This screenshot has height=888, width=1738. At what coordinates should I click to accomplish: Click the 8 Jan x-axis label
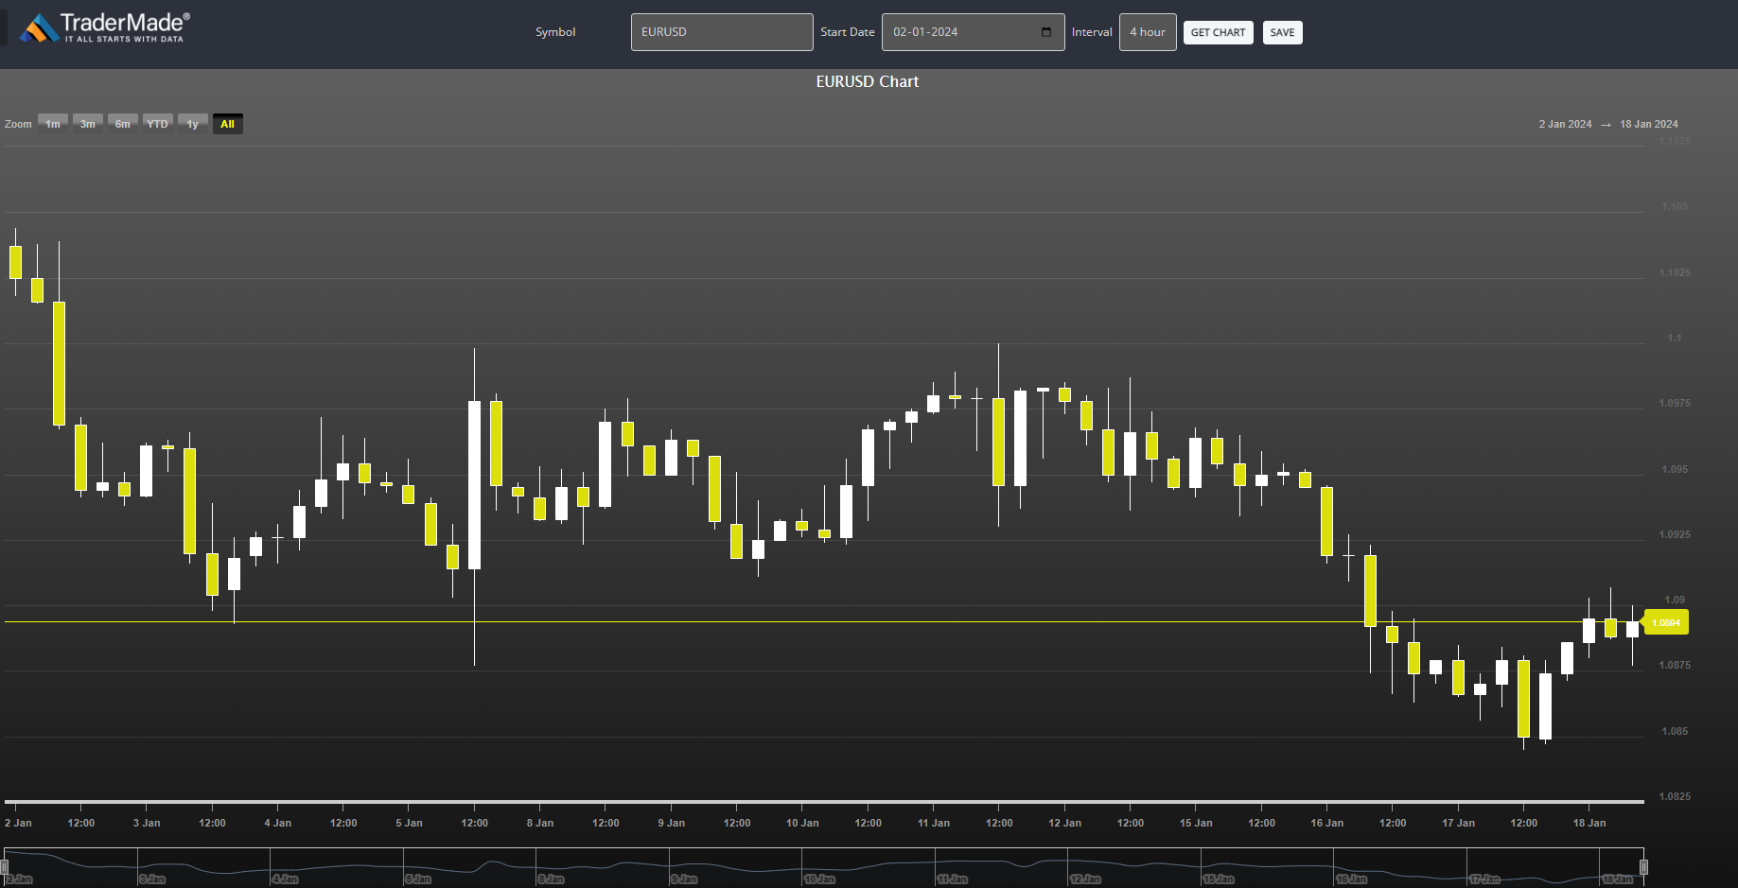[x=540, y=823]
